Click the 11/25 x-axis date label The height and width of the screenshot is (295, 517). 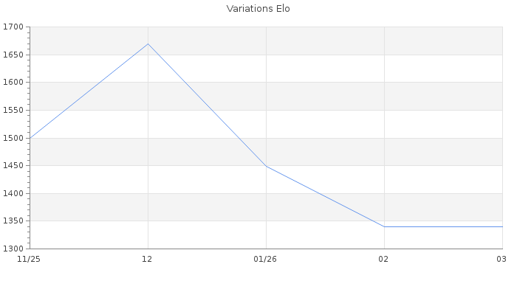[x=28, y=259]
